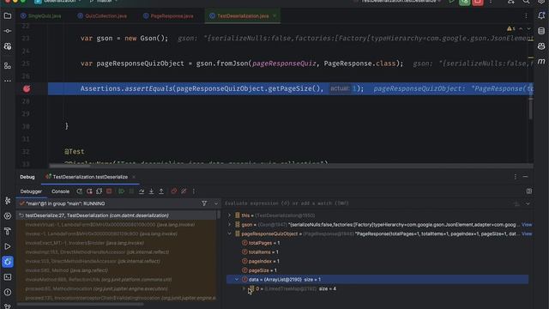The height and width of the screenshot is (309, 549).
Task: Go to the next highlighted problem arrow
Action: (x=528, y=28)
